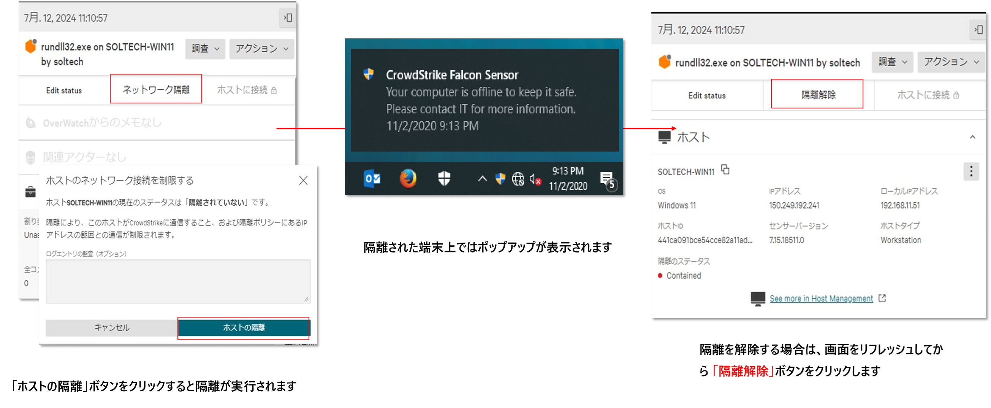Click Outlook icon in the taskbar
Viewport: 991px width, 408px height.
372,179
